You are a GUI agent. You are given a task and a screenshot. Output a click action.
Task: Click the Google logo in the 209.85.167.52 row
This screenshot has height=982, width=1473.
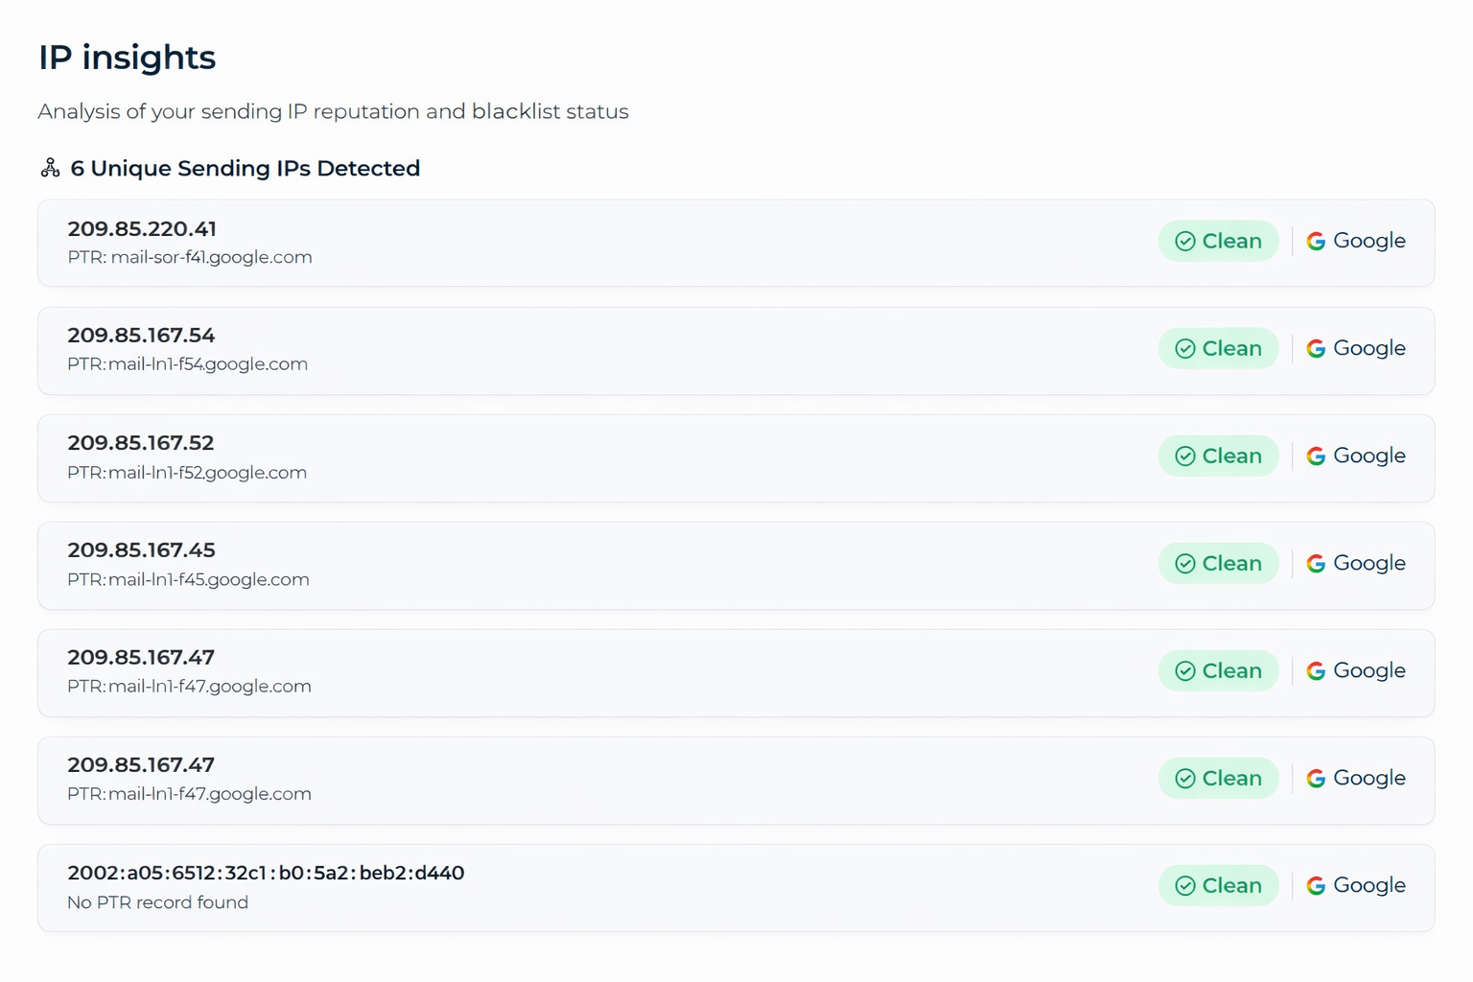coord(1316,456)
